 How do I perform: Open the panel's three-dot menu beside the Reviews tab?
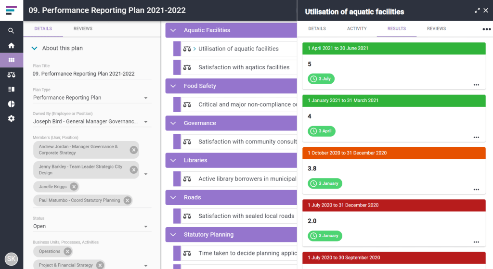coord(486,29)
